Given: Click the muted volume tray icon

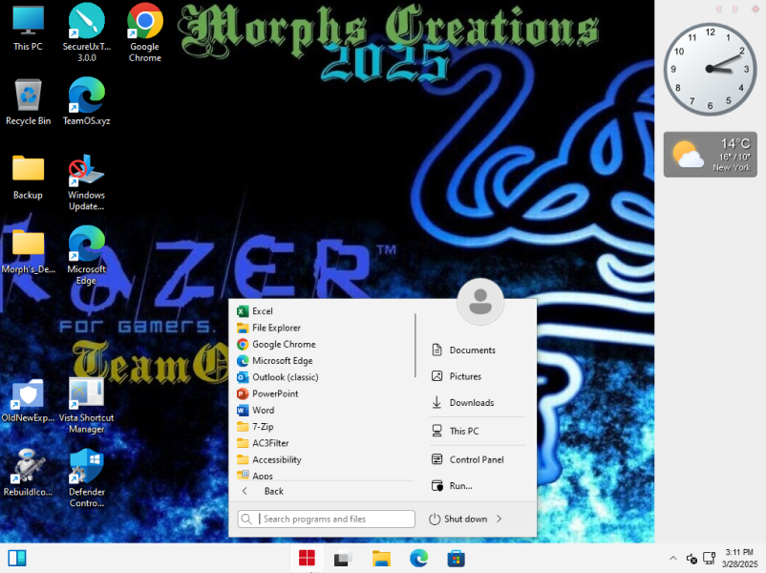Looking at the screenshot, I should pyautogui.click(x=692, y=558).
